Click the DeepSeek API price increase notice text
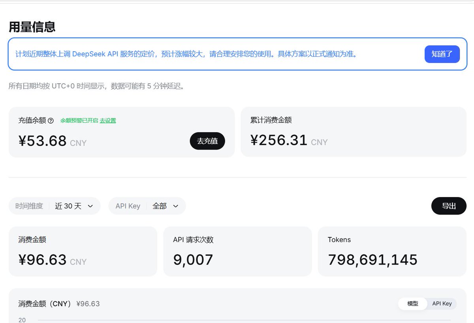The height and width of the screenshot is (323, 474). click(x=186, y=54)
